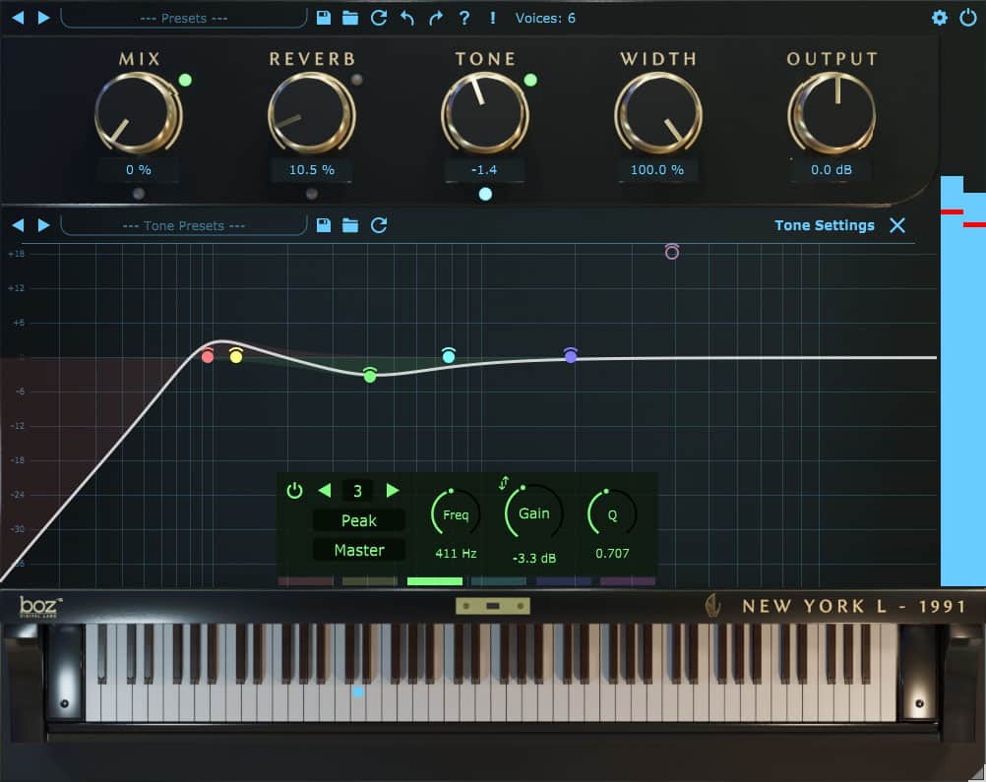The image size is (986, 782).
Task: Select the green band 3 color tab
Action: pyautogui.click(x=434, y=581)
